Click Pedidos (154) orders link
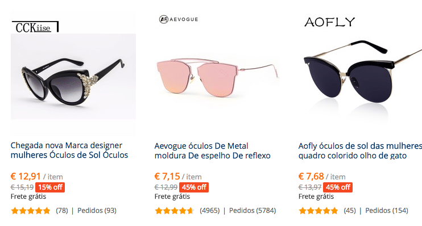 pyautogui.click(x=387, y=211)
